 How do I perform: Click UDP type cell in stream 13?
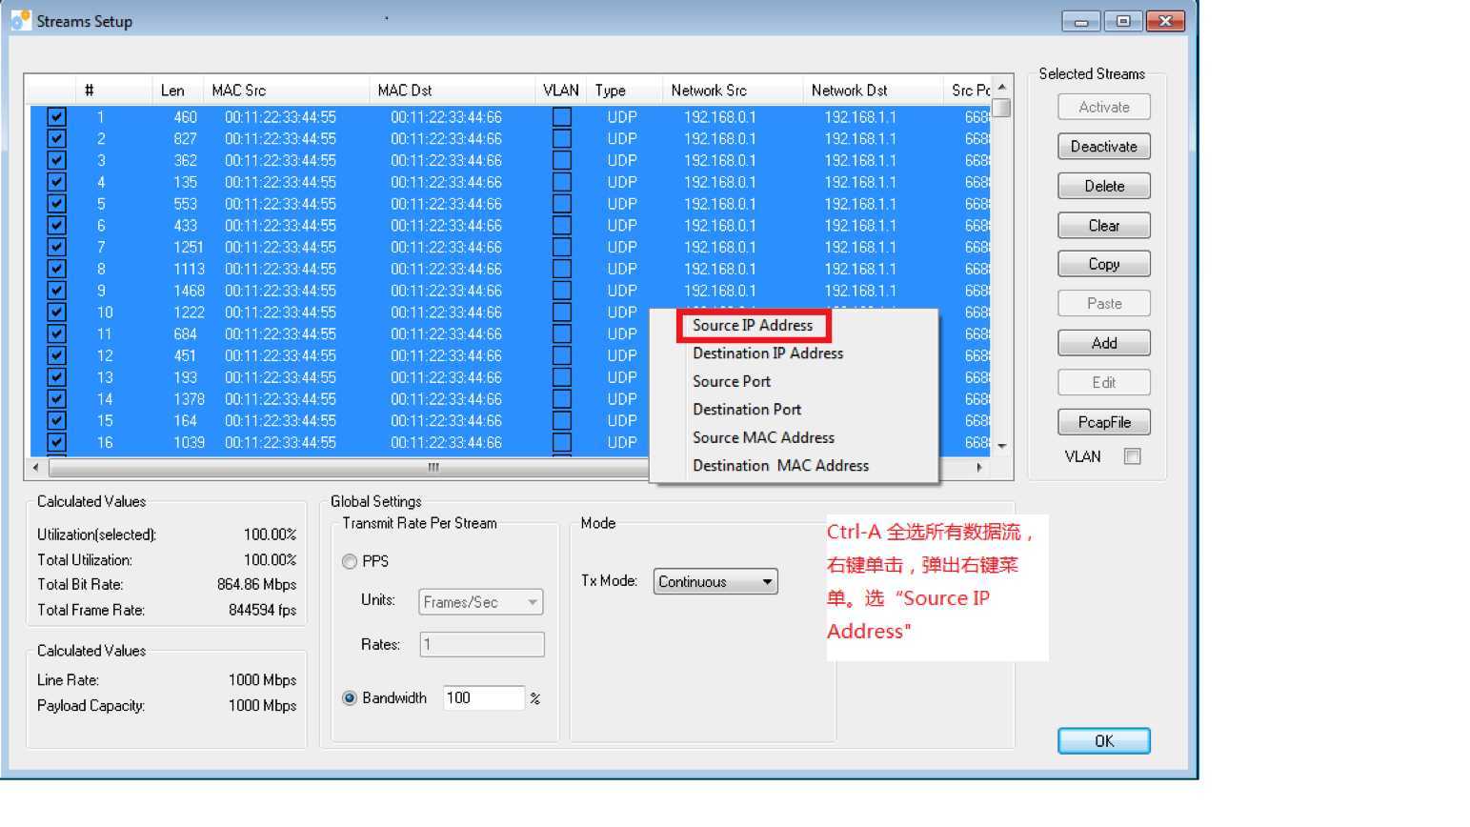pos(622,377)
